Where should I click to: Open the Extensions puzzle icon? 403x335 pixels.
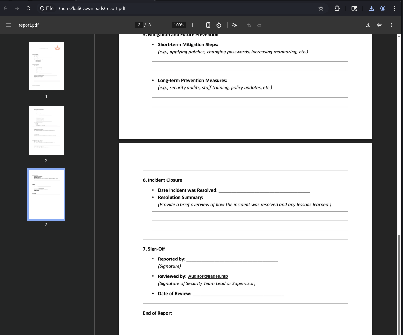click(337, 8)
